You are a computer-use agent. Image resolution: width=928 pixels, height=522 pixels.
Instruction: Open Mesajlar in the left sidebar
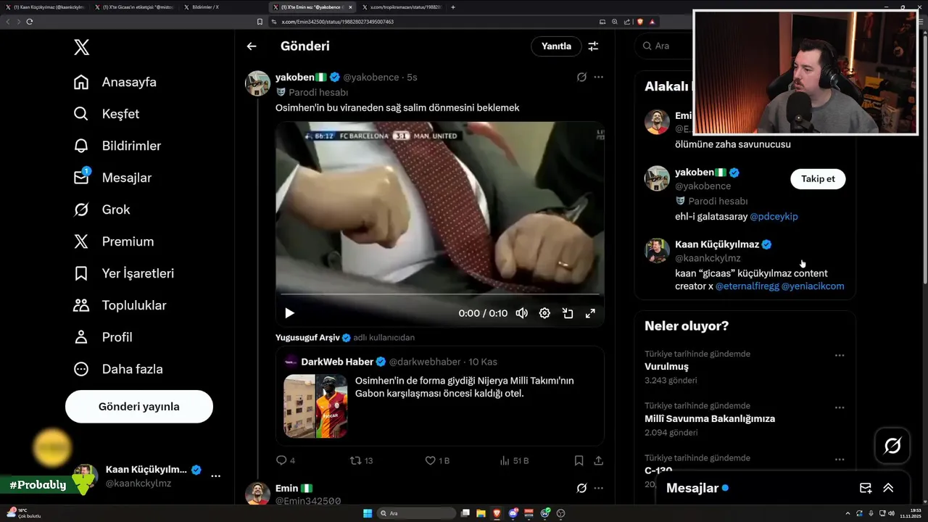point(112,178)
